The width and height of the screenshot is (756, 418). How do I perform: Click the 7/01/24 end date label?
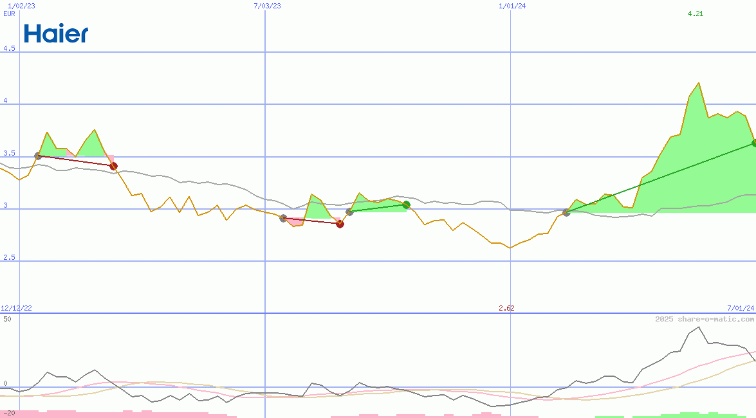[x=740, y=308]
